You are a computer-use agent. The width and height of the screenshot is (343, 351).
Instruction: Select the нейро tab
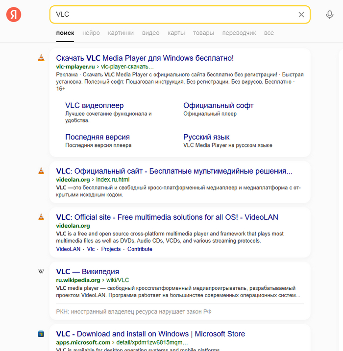pos(91,33)
